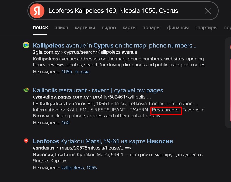Viewport: 231px width, 182px height.
Task: Click the Yandex logo icon
Action: (37, 11)
